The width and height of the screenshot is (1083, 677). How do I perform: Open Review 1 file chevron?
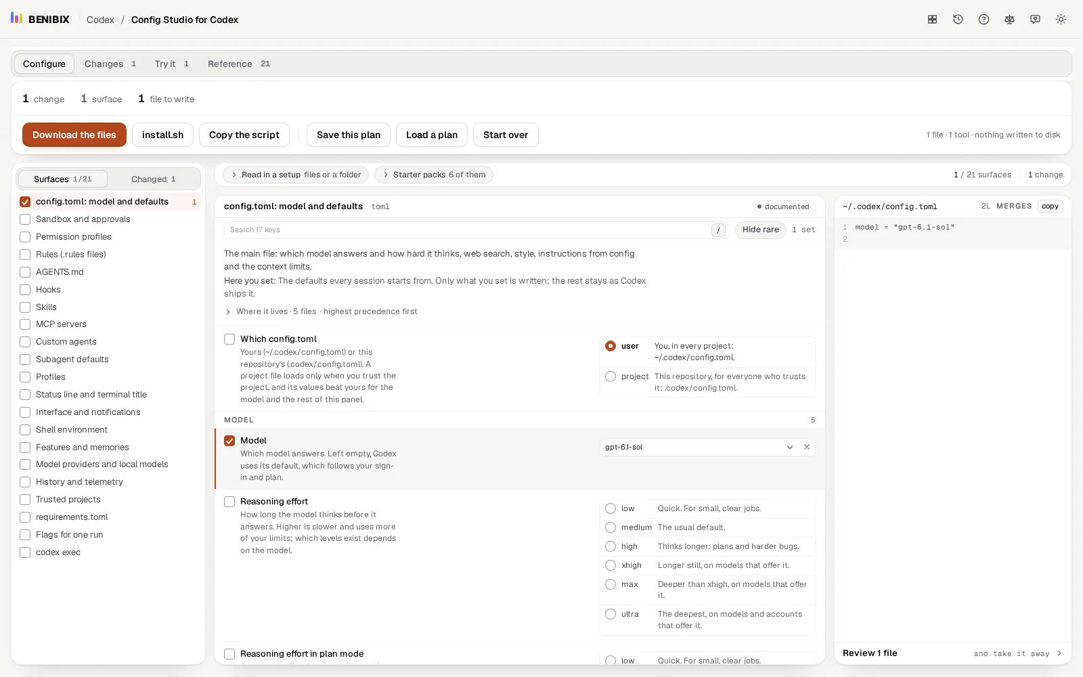point(1059,653)
